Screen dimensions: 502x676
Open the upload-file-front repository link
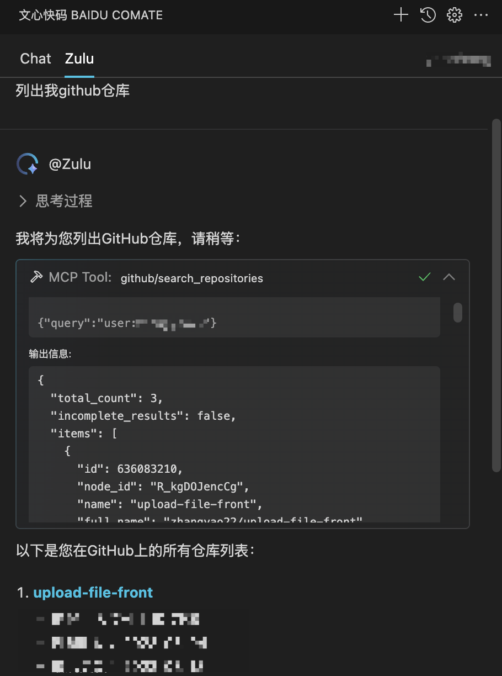[x=93, y=593]
